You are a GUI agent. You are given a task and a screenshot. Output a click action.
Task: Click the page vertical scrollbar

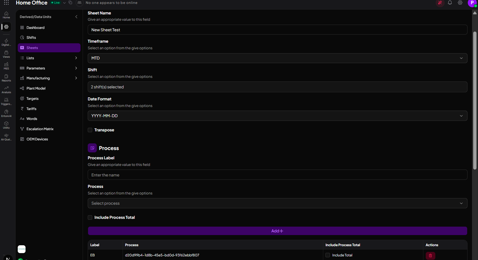(x=475, y=101)
